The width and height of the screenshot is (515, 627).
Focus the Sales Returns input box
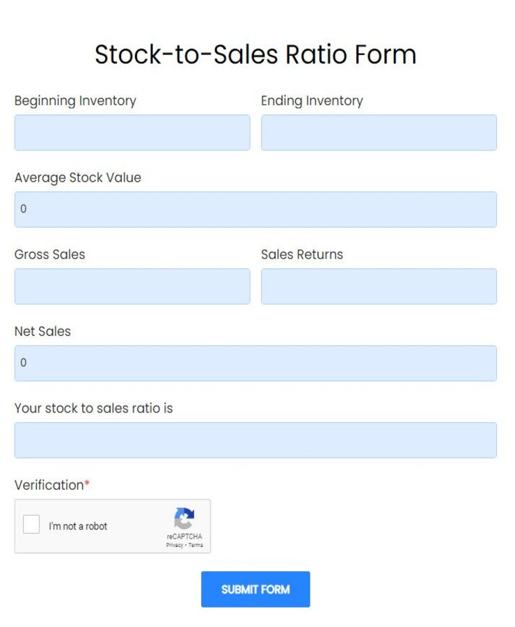[379, 286]
